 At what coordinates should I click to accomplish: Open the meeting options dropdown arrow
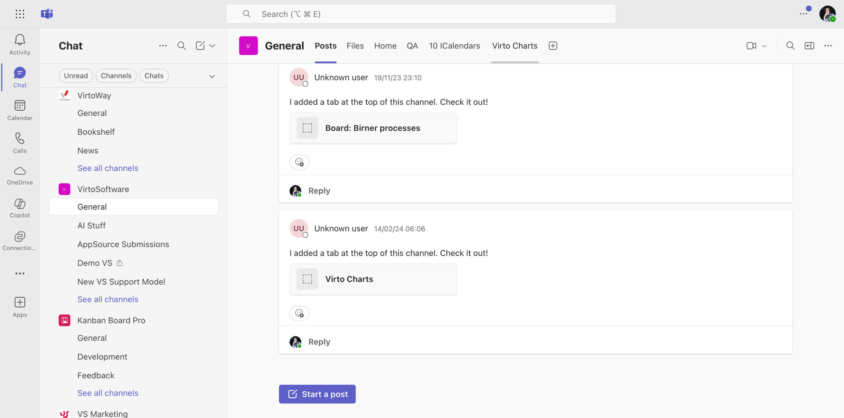tap(764, 46)
